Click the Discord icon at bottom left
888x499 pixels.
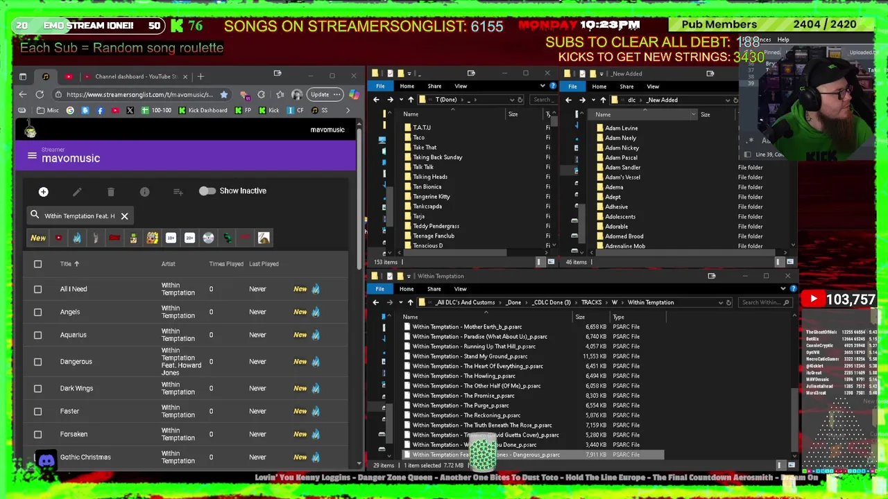point(46,460)
